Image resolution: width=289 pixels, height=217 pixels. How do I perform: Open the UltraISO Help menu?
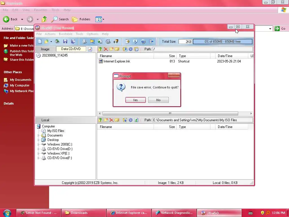[105, 34]
